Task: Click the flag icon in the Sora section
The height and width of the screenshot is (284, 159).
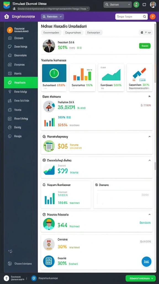Action: (149, 97)
